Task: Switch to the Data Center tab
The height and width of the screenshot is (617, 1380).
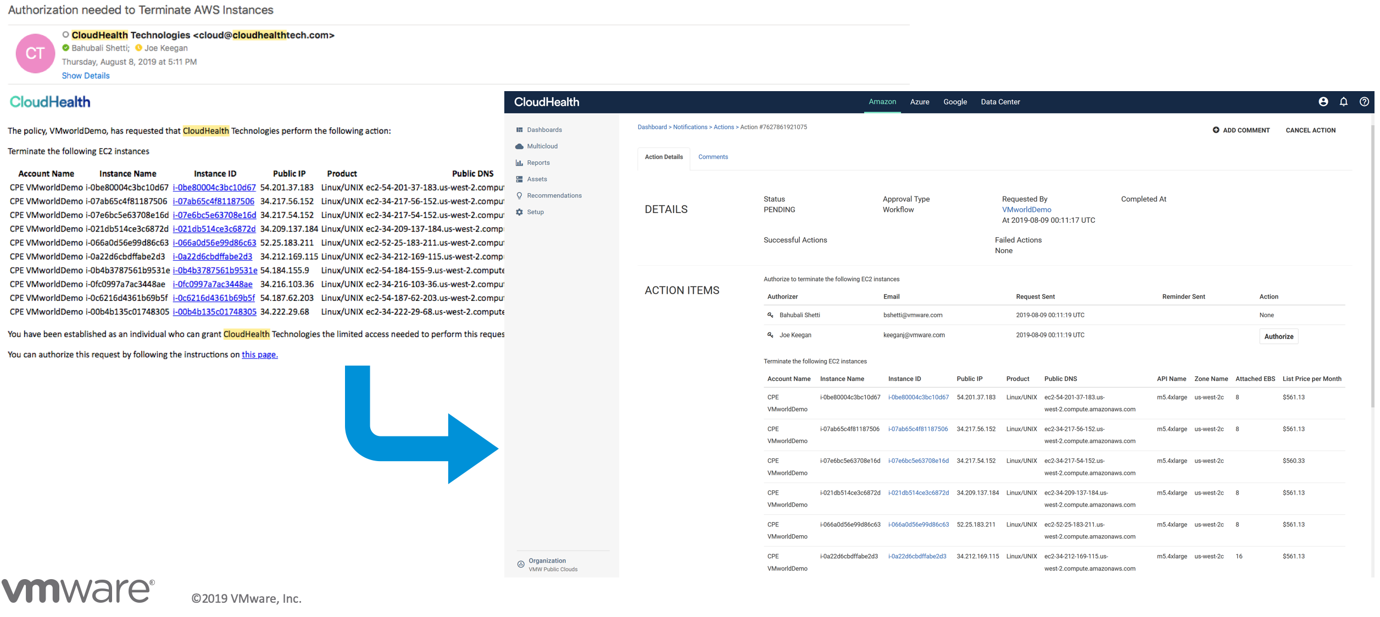Action: click(x=1000, y=102)
